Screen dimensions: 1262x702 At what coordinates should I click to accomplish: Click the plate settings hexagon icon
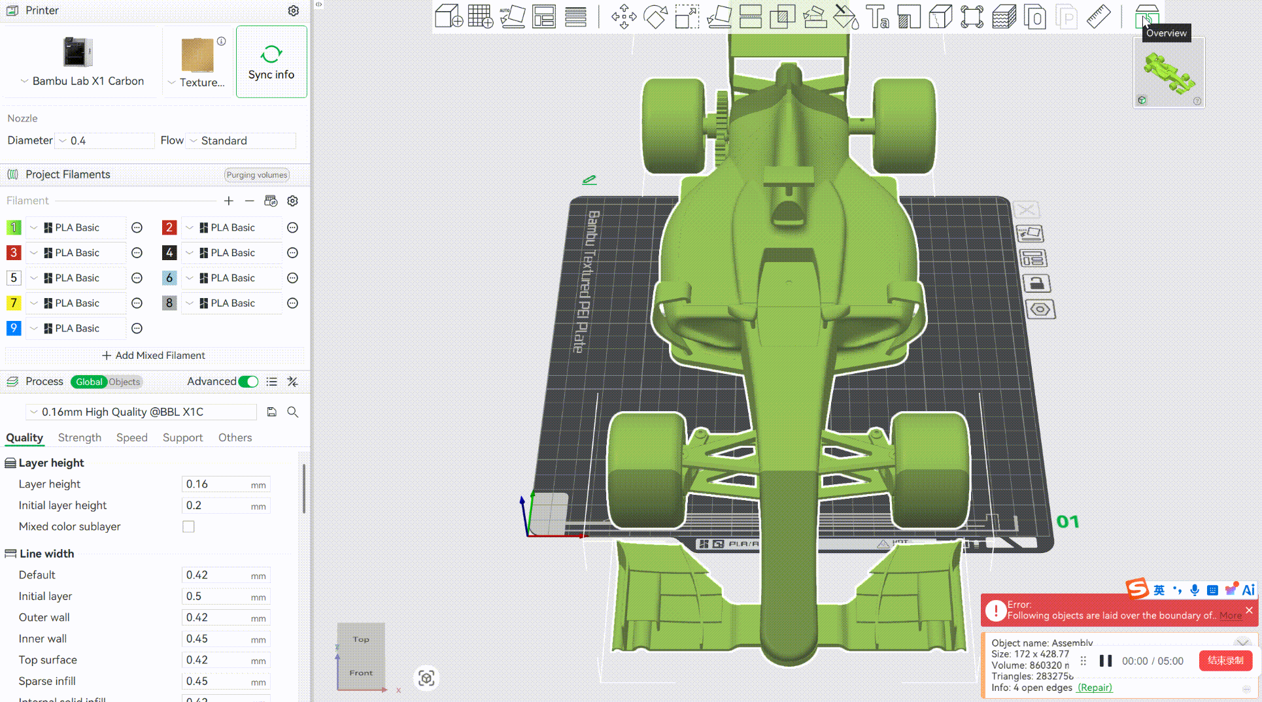[x=1040, y=309]
